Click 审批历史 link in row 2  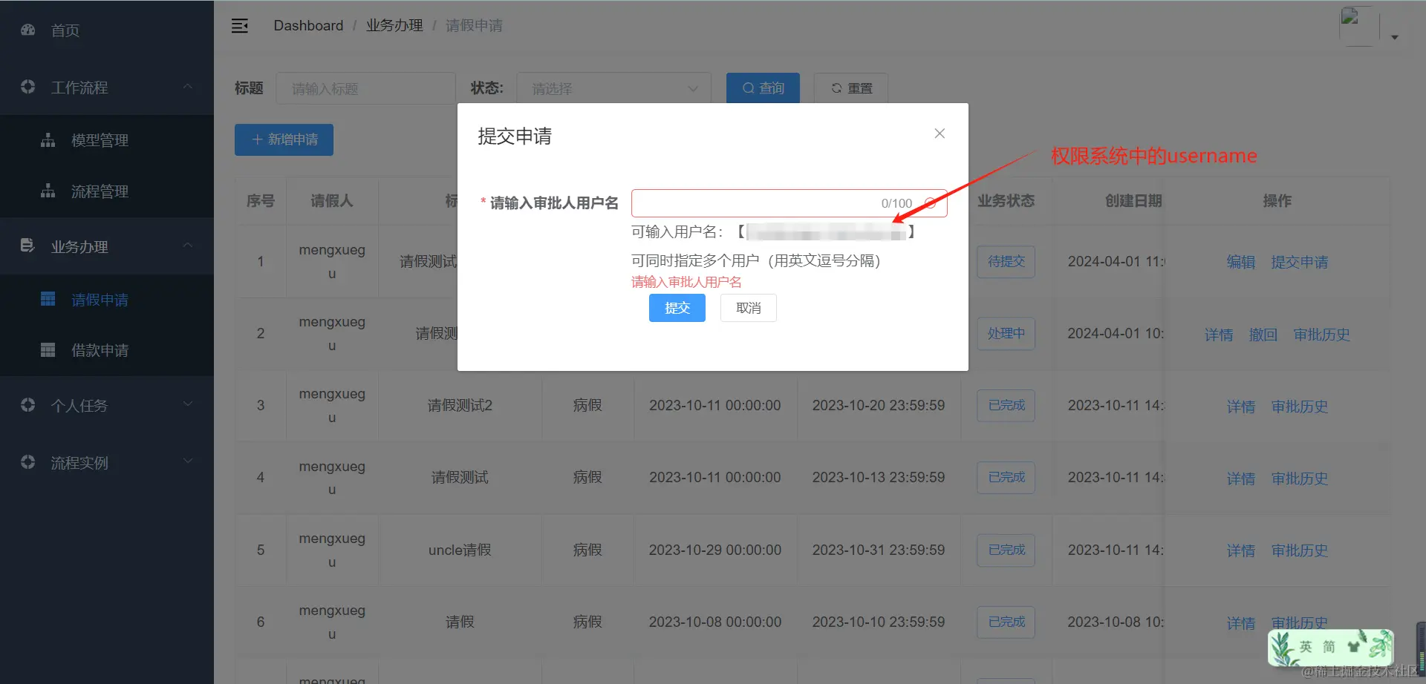[1322, 335]
